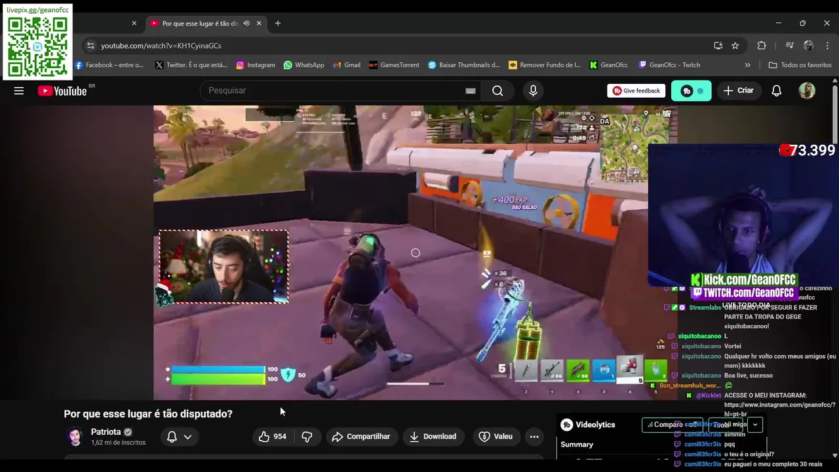Open YouTube notifications bell in header
The image size is (839, 472).
click(776, 90)
